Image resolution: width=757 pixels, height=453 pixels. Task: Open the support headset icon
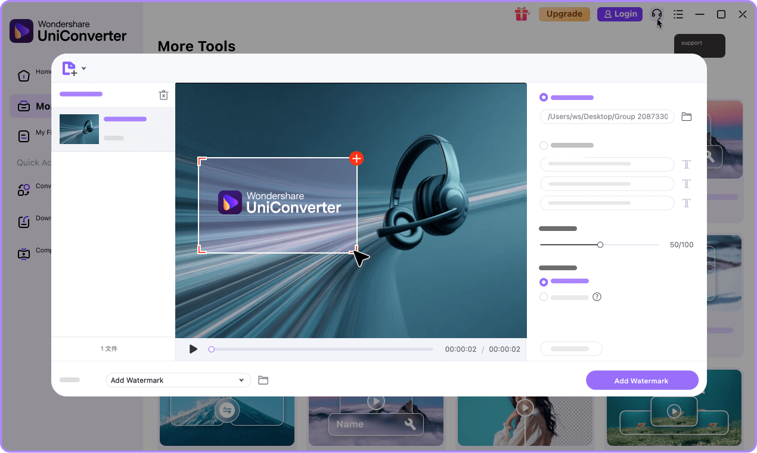(x=656, y=14)
